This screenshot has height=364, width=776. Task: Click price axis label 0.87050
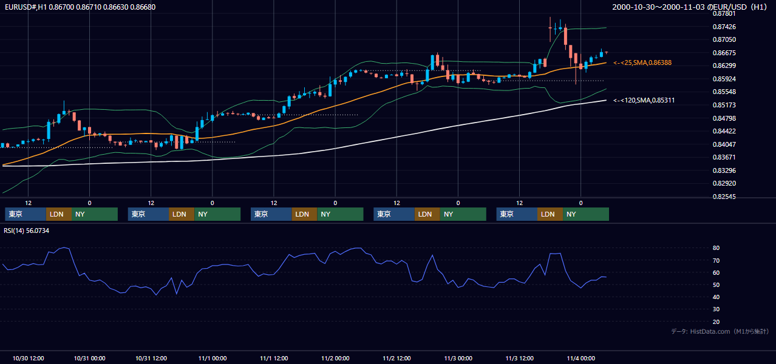(x=724, y=39)
